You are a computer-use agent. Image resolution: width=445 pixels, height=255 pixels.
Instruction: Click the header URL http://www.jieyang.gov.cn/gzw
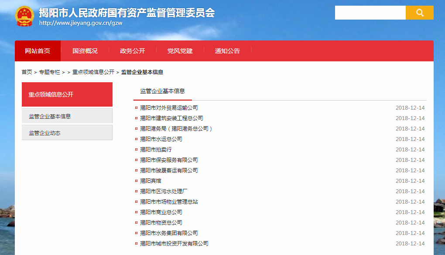81,23
